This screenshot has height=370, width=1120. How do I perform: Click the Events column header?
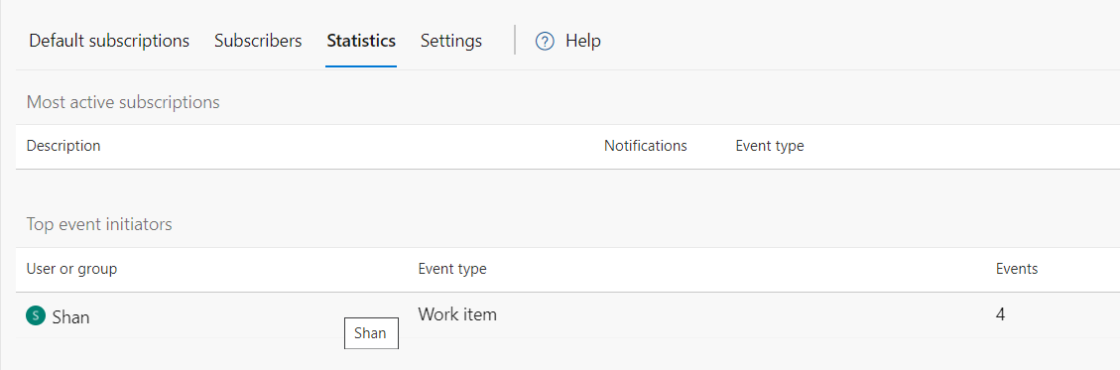1017,269
